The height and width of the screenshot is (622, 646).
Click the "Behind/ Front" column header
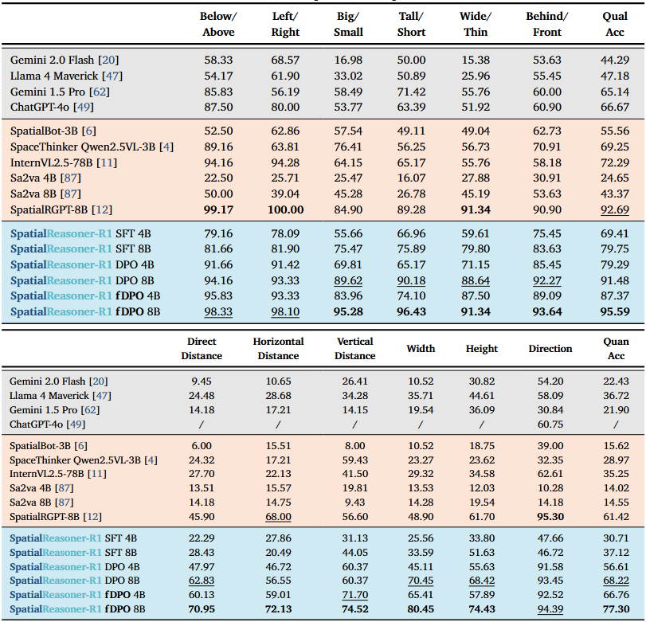(547, 24)
